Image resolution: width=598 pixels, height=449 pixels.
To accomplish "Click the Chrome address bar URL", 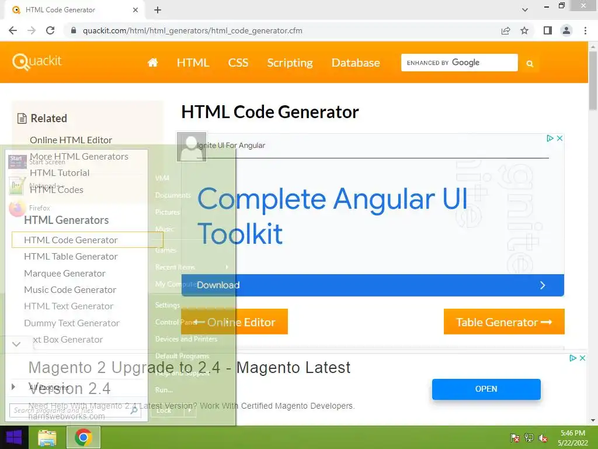I will tap(192, 30).
